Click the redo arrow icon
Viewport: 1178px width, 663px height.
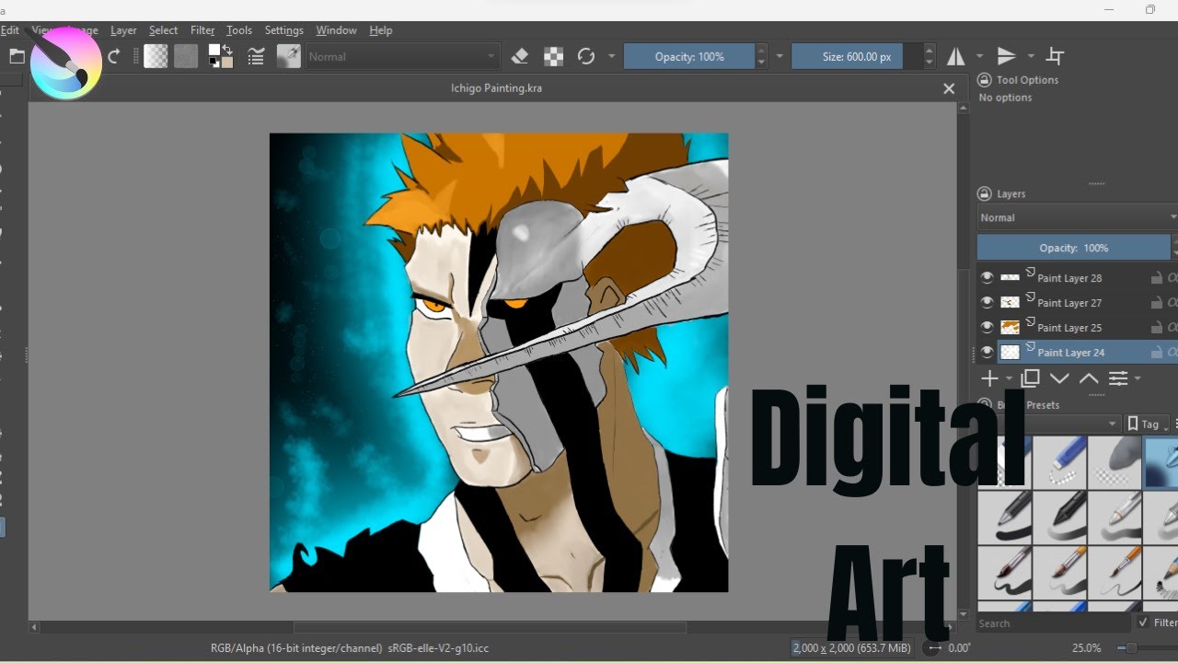coord(114,56)
